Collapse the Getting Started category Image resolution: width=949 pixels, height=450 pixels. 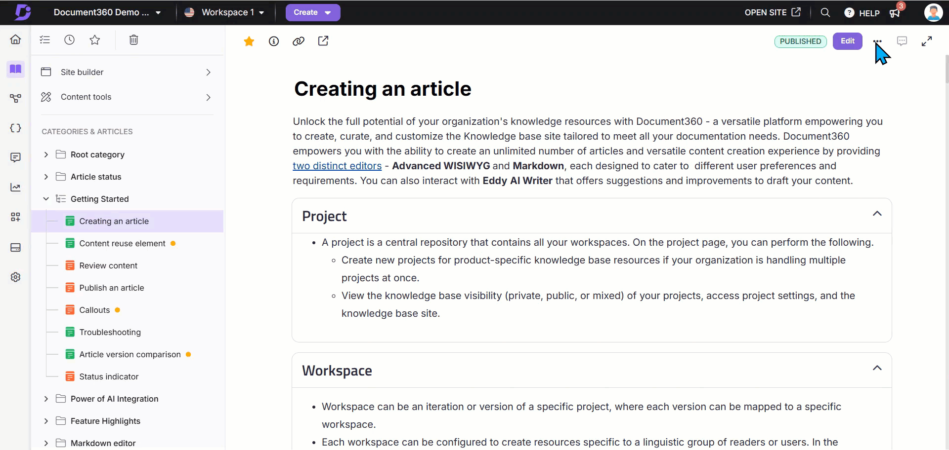[46, 199]
